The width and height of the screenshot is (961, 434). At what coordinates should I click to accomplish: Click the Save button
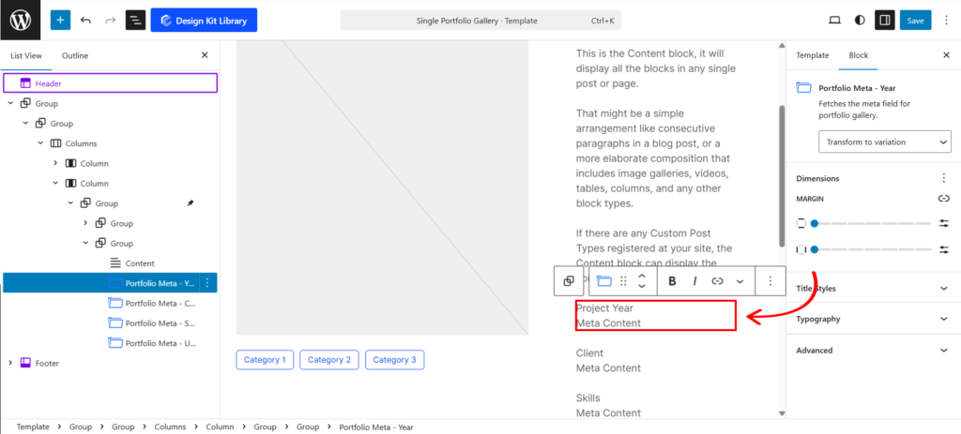(915, 20)
